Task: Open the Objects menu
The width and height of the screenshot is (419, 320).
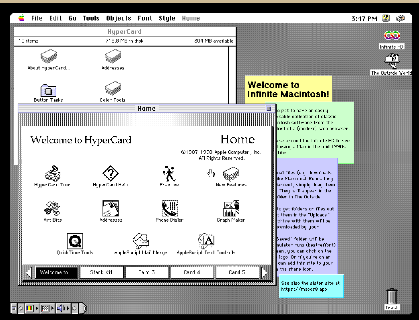Action: point(119,18)
